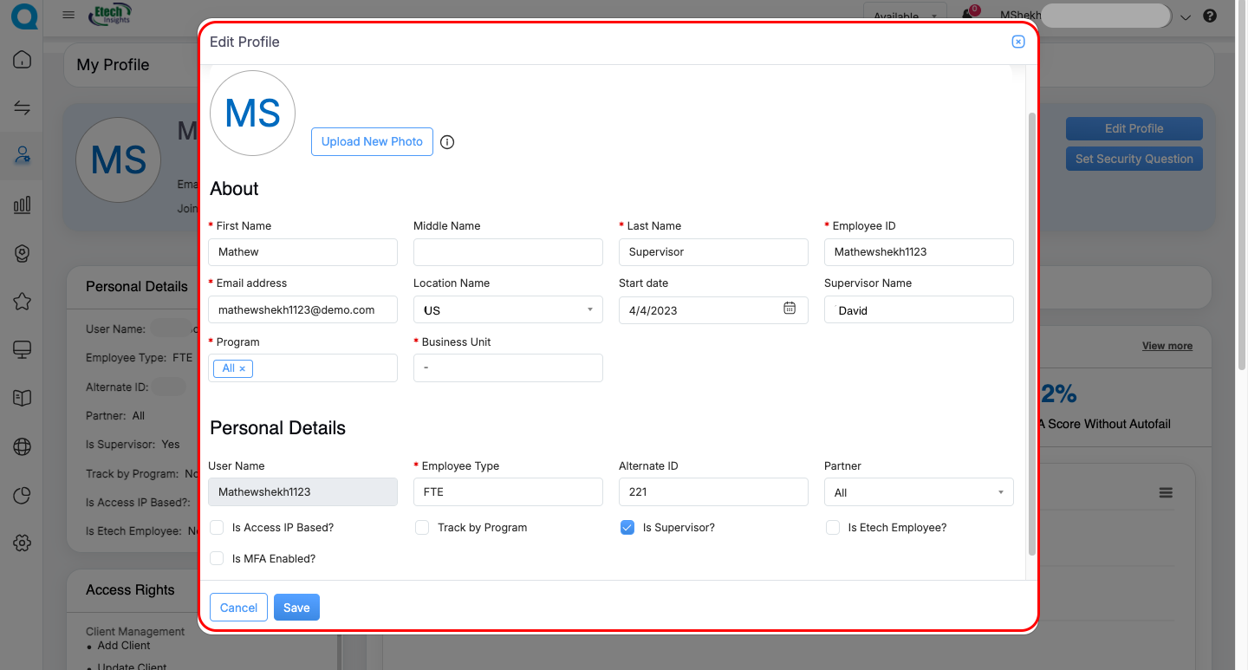Tick the 'Track by Program' checkbox
The height and width of the screenshot is (670, 1248).
tap(422, 528)
